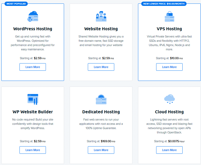Screen dimensions: 201x165
Task: Click the '100% Uptime Guarantee' description text
Action: coord(101,124)
